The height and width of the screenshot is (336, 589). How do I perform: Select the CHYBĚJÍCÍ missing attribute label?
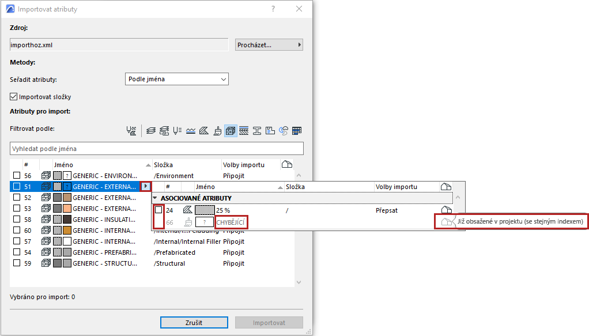click(231, 222)
